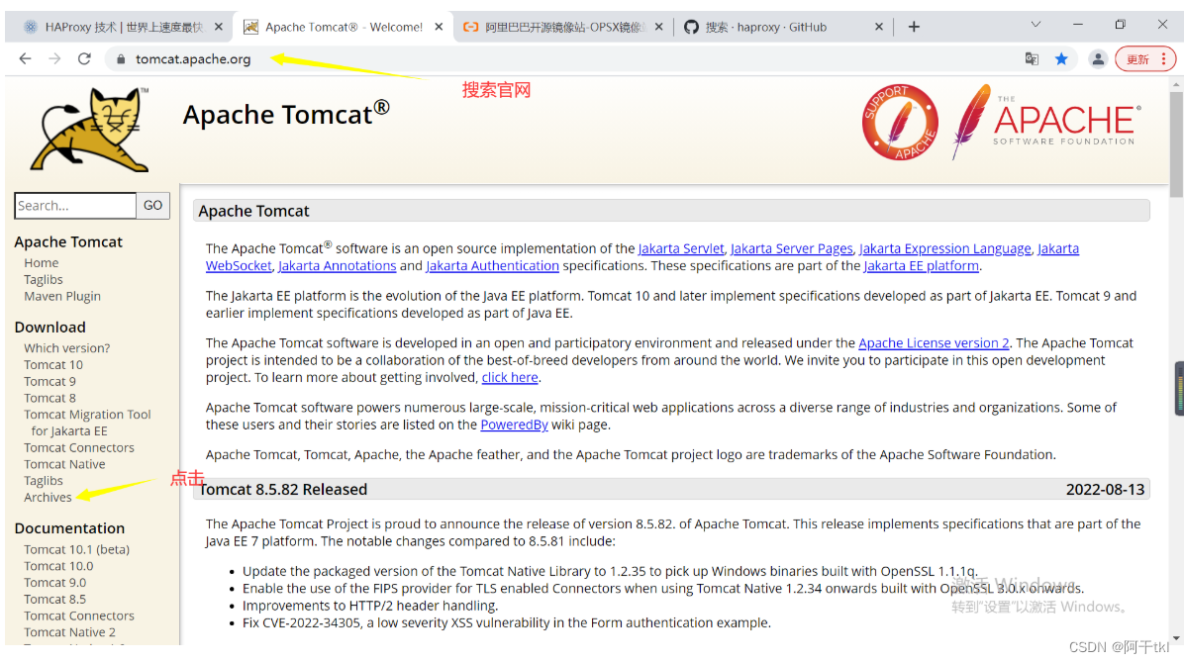Follow the Jakarta Servlet link
The image size is (1184, 663).
680,248
